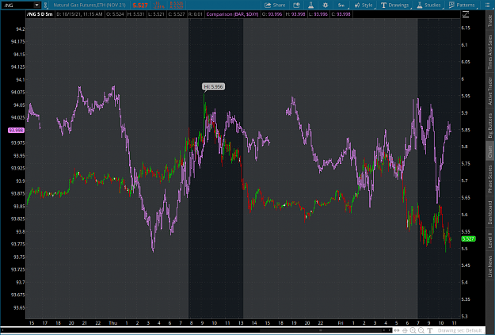Click the Hi: 5.956 price bubble
The width and height of the screenshot is (495, 335).
[213, 86]
